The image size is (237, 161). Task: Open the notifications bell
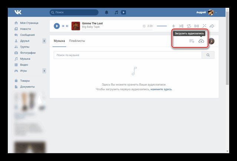pyautogui.click(x=107, y=12)
